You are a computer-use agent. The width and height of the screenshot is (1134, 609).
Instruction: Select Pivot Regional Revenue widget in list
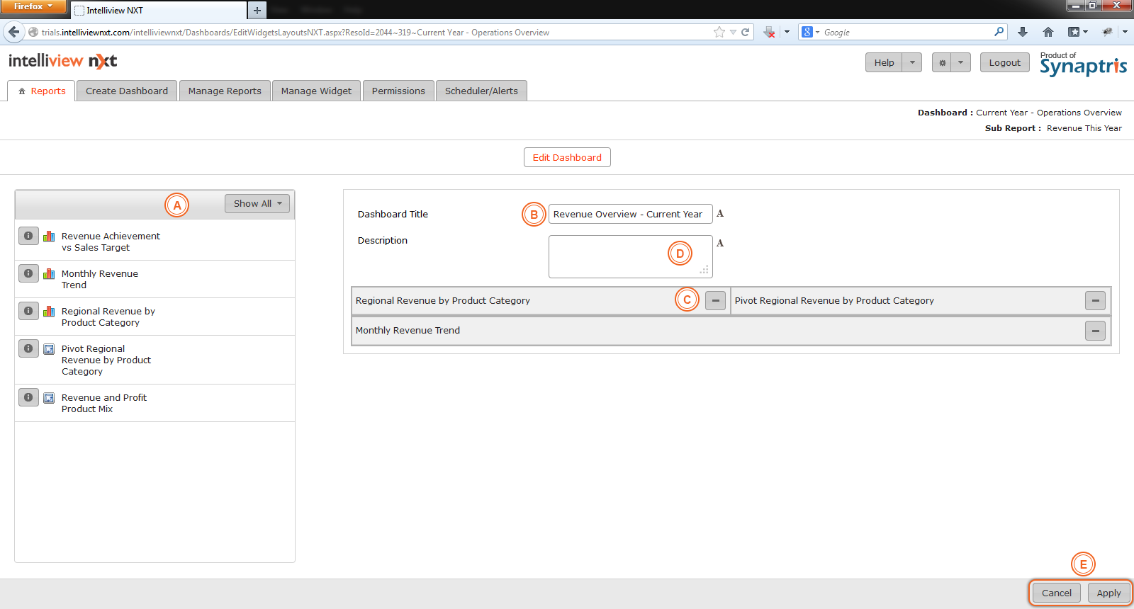(106, 360)
